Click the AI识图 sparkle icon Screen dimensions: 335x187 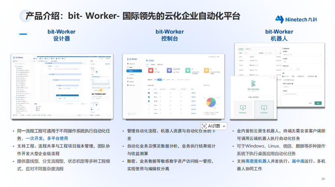tap(204, 126)
